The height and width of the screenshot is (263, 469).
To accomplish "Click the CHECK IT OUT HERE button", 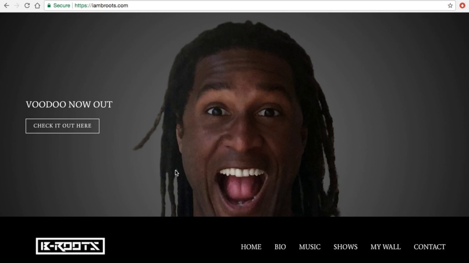I will (62, 126).
